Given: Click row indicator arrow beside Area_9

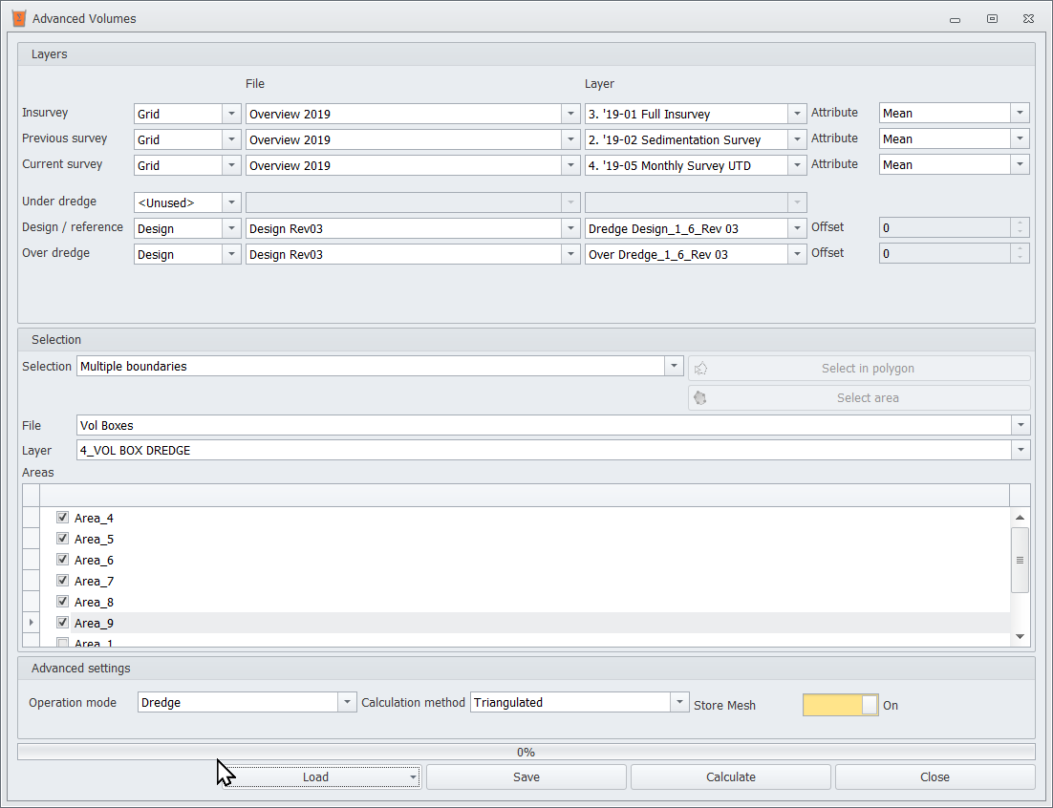Looking at the screenshot, I should pyautogui.click(x=31, y=623).
